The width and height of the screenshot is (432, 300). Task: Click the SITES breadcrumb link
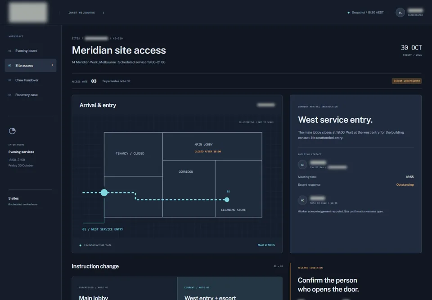pos(76,39)
